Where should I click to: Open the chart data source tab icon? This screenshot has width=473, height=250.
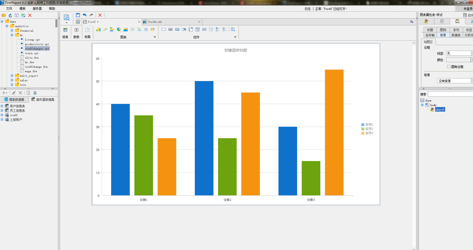click(442, 21)
